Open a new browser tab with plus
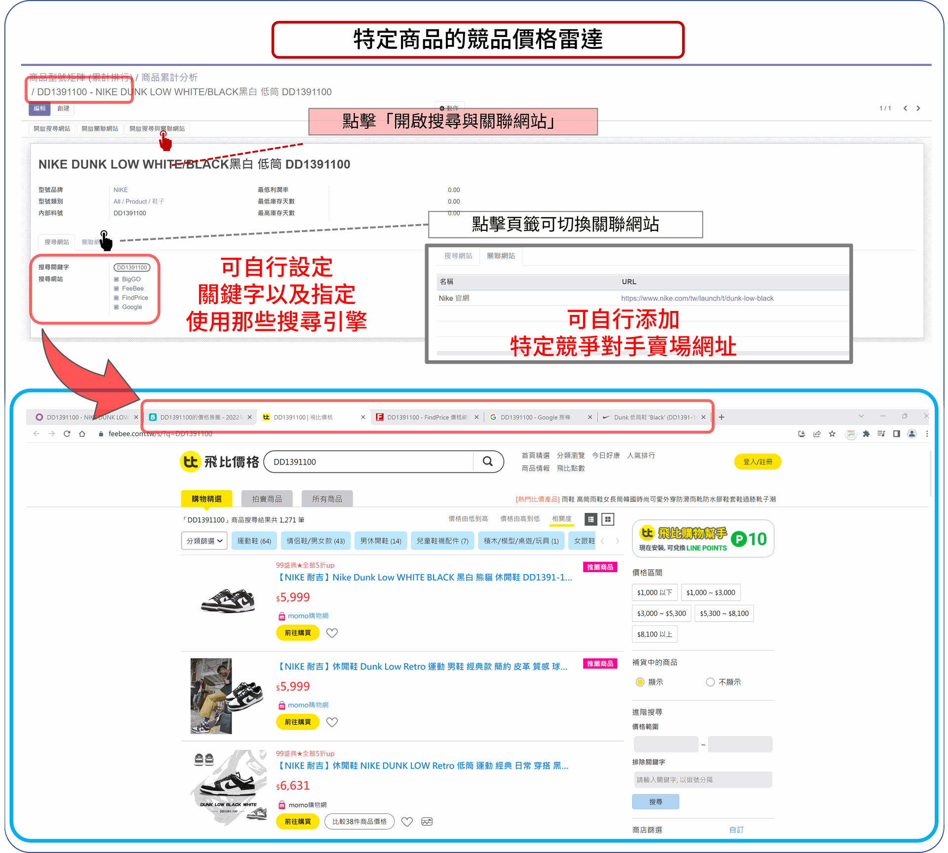The image size is (948, 853). [x=721, y=417]
